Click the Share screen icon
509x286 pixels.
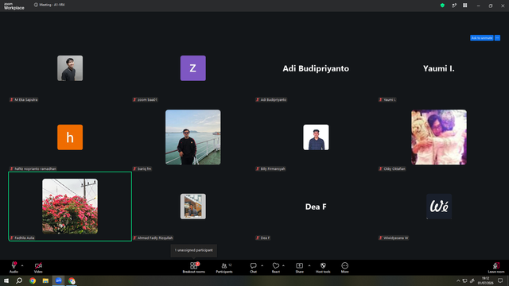299,268
